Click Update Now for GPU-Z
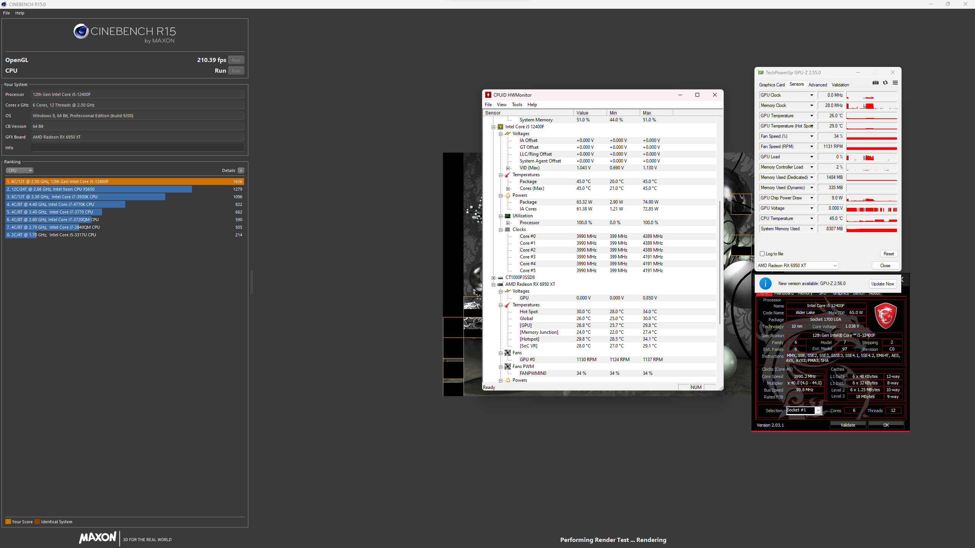 [x=882, y=284]
